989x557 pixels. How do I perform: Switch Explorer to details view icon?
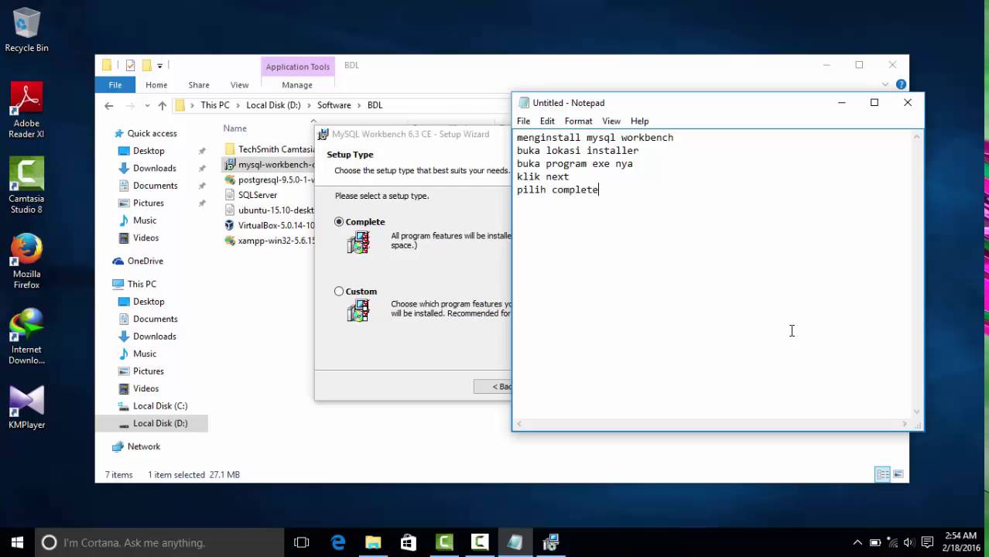882,474
